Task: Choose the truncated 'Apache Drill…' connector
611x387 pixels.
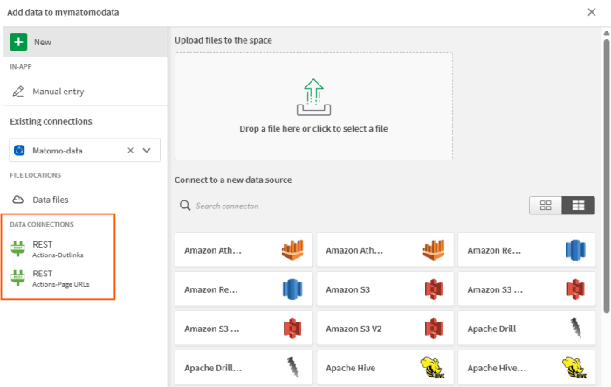Action: click(x=244, y=368)
